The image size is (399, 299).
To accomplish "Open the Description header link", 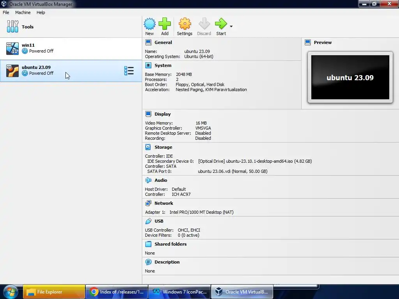I will coord(167,262).
